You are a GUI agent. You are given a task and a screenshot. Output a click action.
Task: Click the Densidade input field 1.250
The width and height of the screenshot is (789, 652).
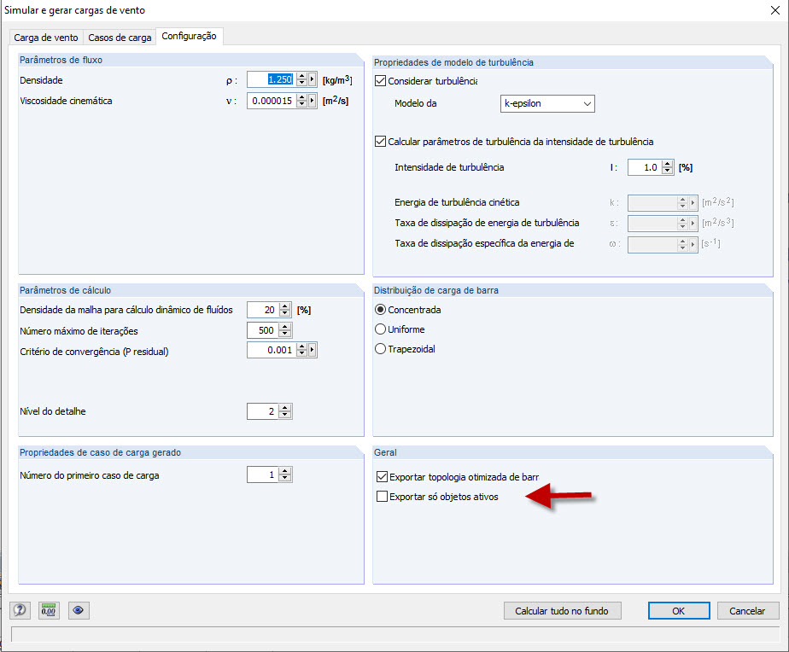coord(272,79)
